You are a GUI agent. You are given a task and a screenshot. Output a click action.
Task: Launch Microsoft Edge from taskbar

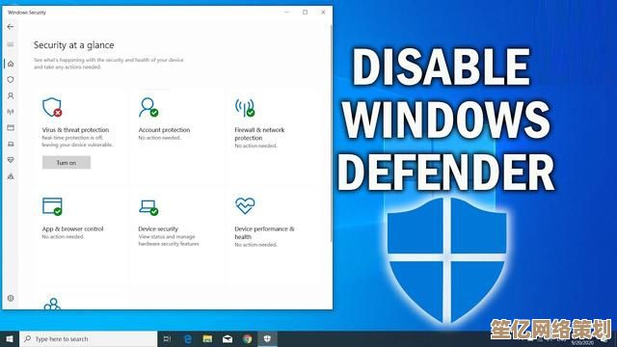(x=188, y=338)
